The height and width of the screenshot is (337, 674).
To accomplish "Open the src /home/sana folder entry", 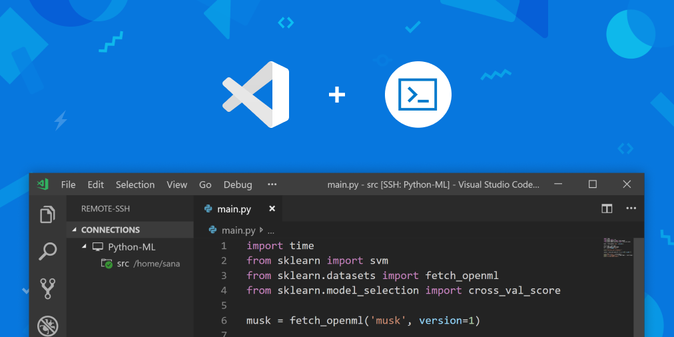I will pyautogui.click(x=140, y=264).
